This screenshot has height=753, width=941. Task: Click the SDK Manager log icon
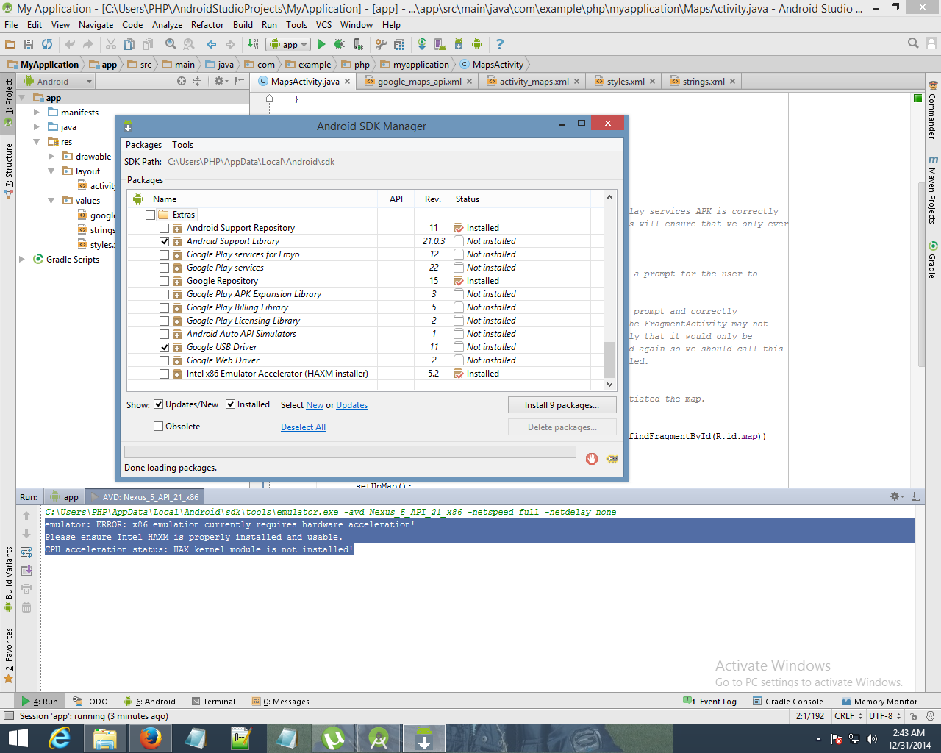pos(612,459)
